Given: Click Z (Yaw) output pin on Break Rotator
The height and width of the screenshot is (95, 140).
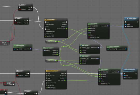Looking at the screenshot, I should pyautogui.click(x=57, y=55).
